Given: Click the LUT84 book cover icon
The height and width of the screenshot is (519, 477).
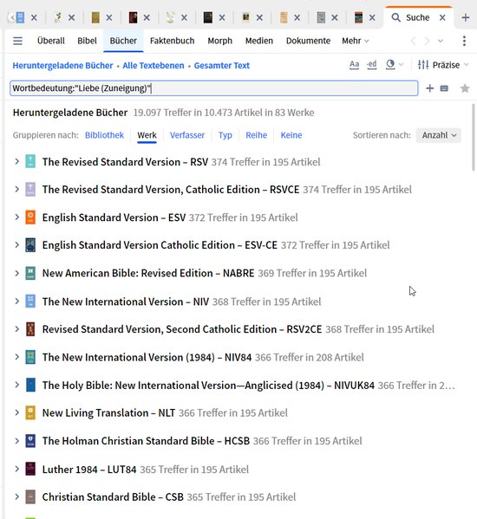Looking at the screenshot, I should click(x=30, y=469).
